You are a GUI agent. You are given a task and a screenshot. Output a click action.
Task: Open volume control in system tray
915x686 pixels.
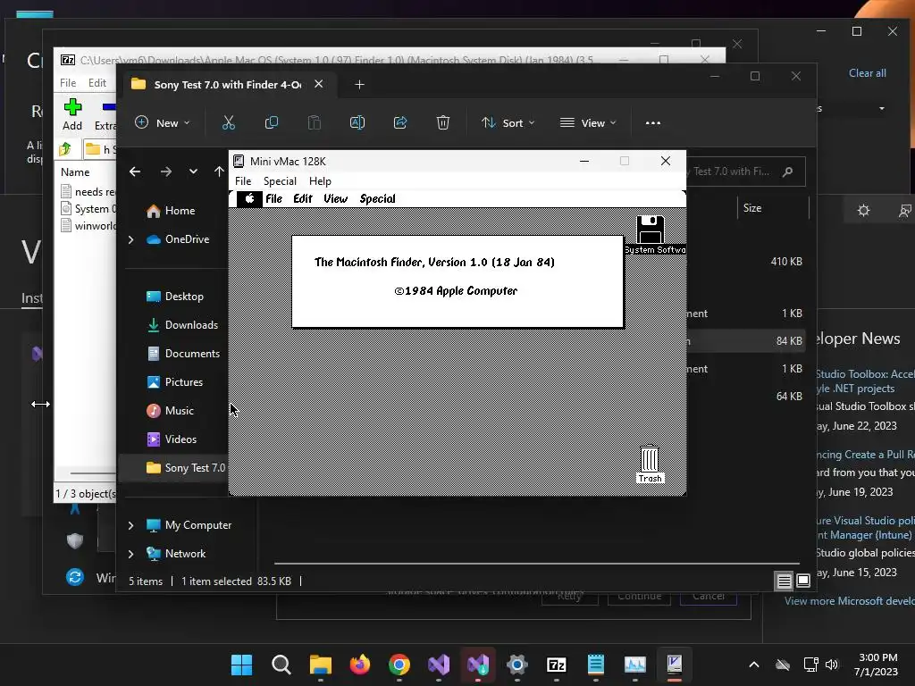tap(832, 665)
